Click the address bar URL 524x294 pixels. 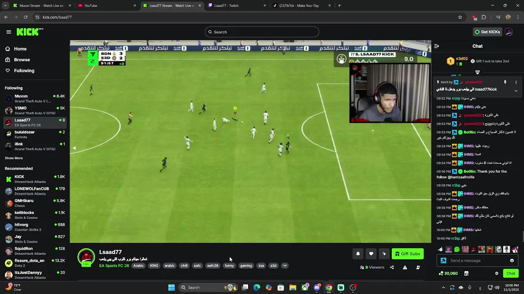[x=57, y=17]
